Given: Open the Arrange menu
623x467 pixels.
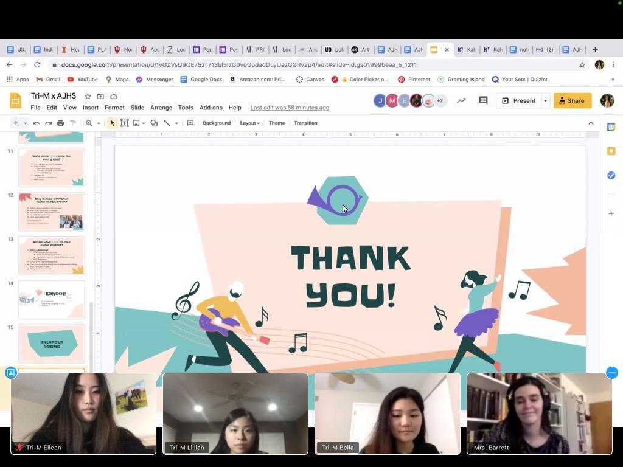Looking at the screenshot, I should tap(161, 108).
